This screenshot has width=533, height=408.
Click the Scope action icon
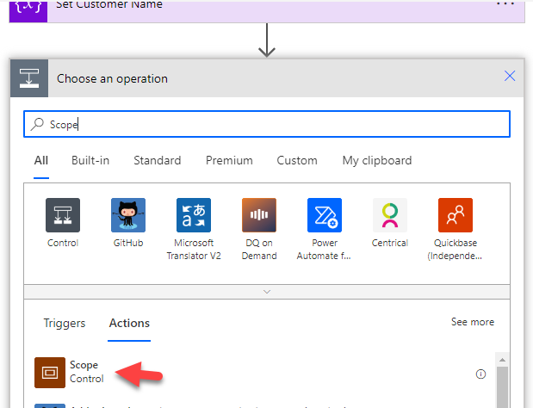[51, 373]
